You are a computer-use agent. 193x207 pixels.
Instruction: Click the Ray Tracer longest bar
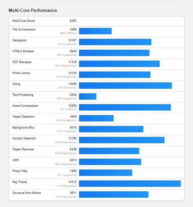coord(130,184)
